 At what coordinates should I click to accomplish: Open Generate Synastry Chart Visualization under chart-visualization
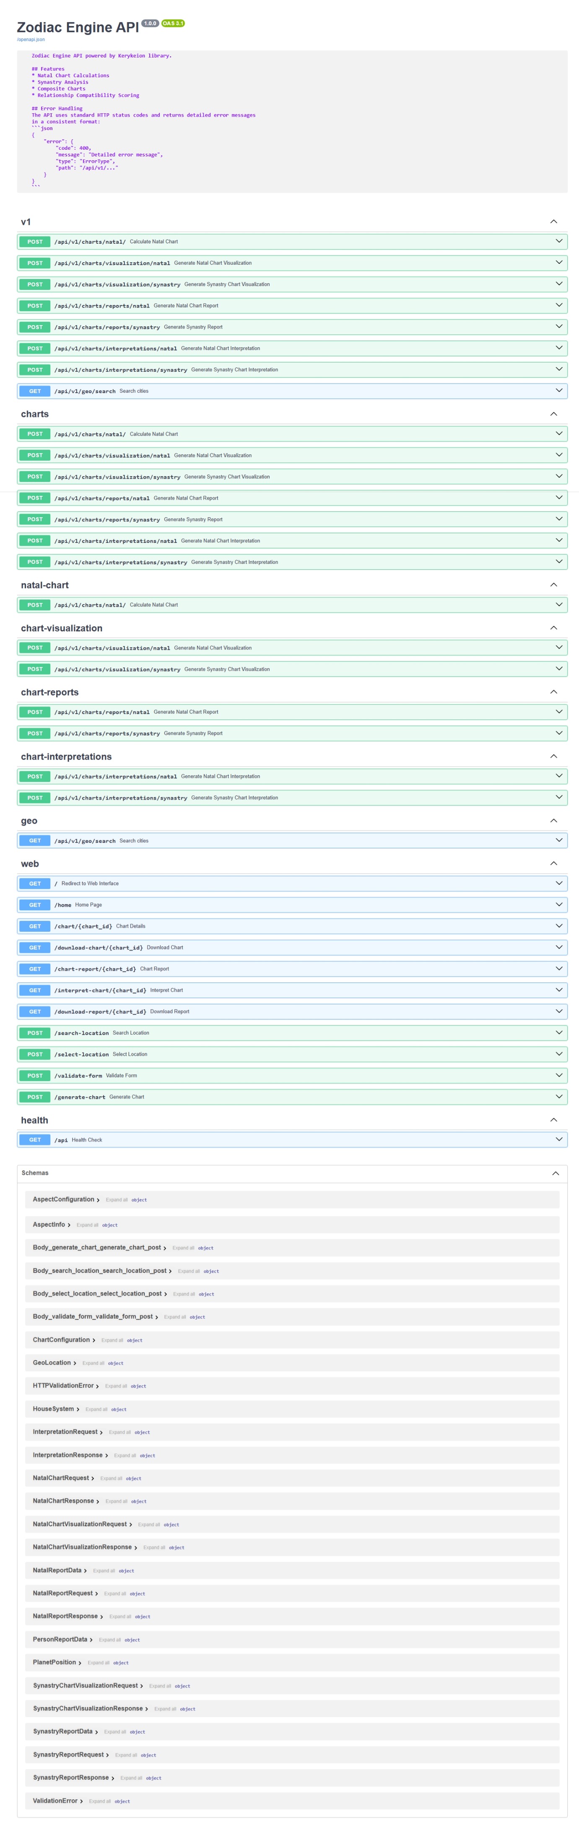pyautogui.click(x=292, y=669)
